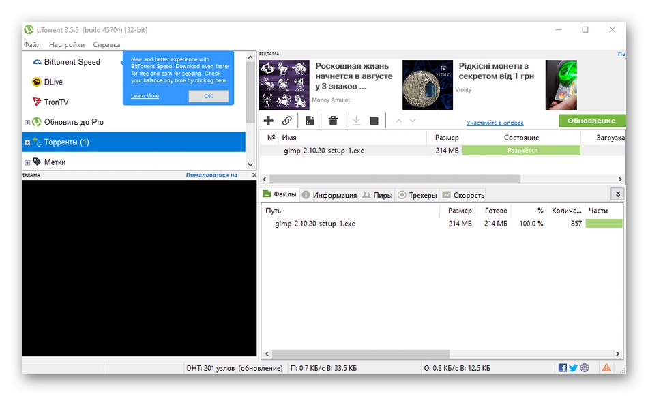Screen dimensions: 648x396
Task: Select Торренты (1) in the sidebar
Action: pyautogui.click(x=134, y=142)
